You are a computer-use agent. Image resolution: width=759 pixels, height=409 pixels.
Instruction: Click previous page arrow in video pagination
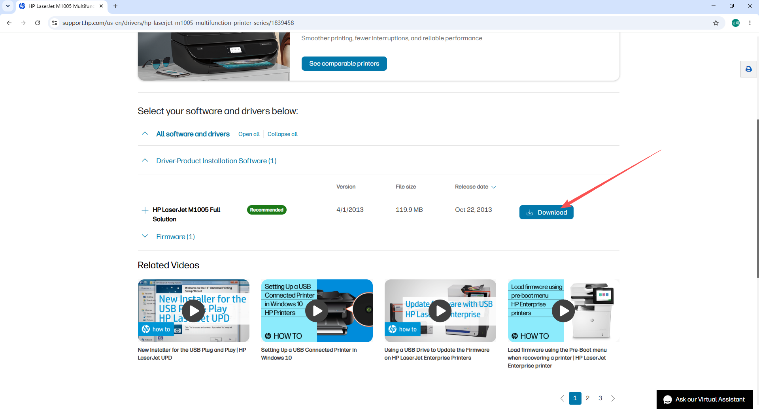tap(562, 398)
